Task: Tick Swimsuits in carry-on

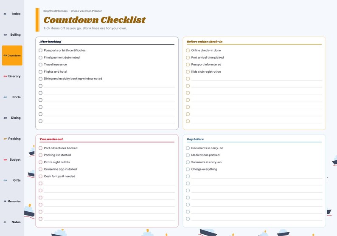Action: coord(188,162)
